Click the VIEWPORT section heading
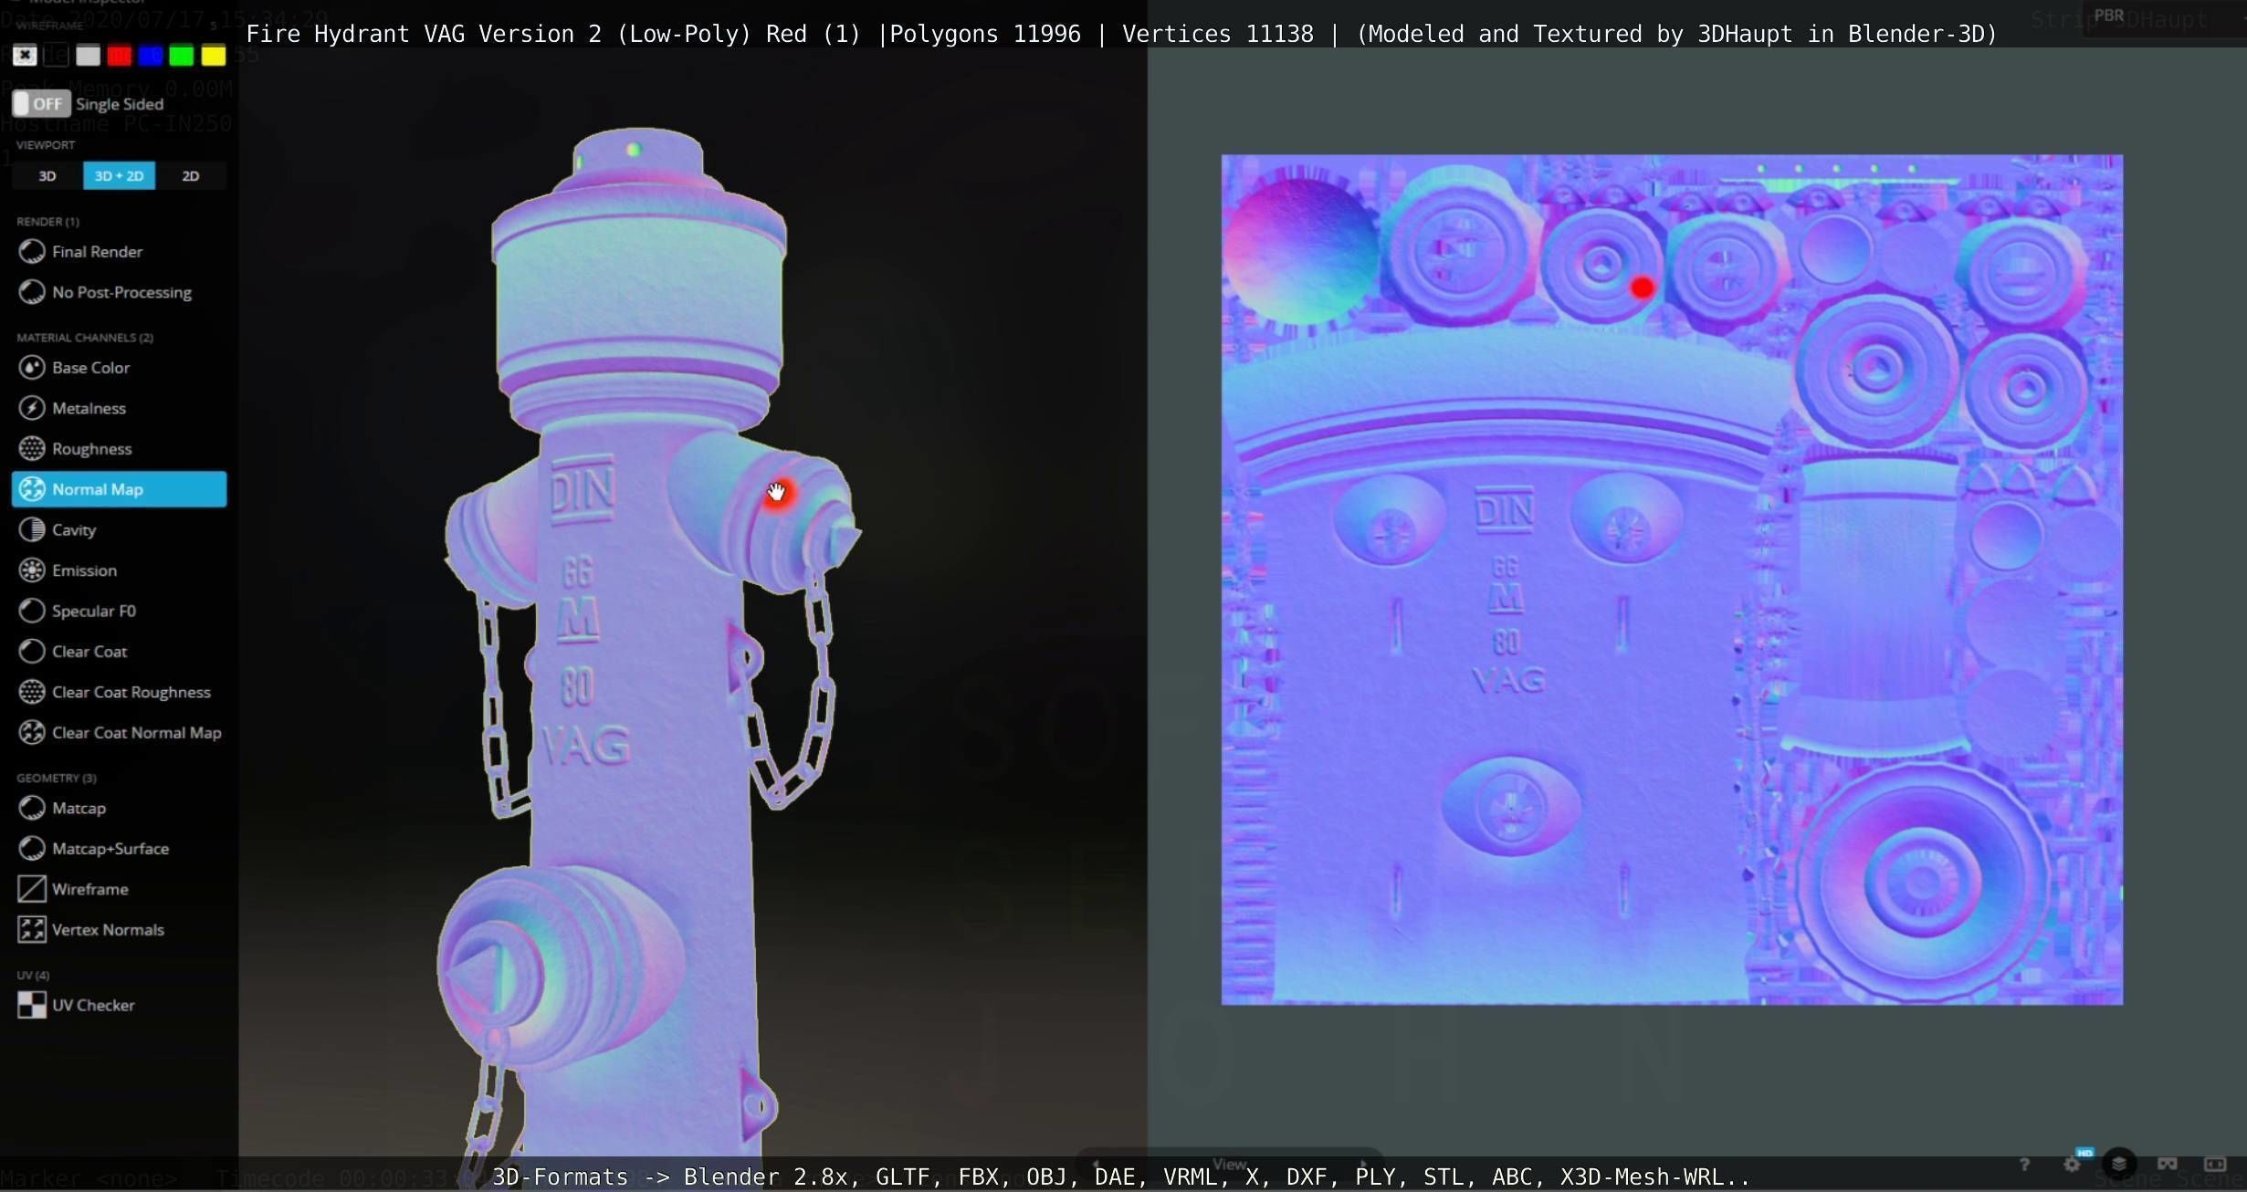 tap(46, 145)
